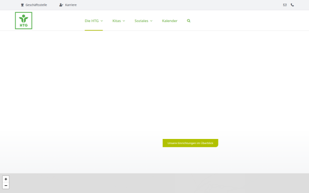Click the icon beside Geschäftsstelle
309x193 pixels.
pyautogui.click(x=22, y=5)
